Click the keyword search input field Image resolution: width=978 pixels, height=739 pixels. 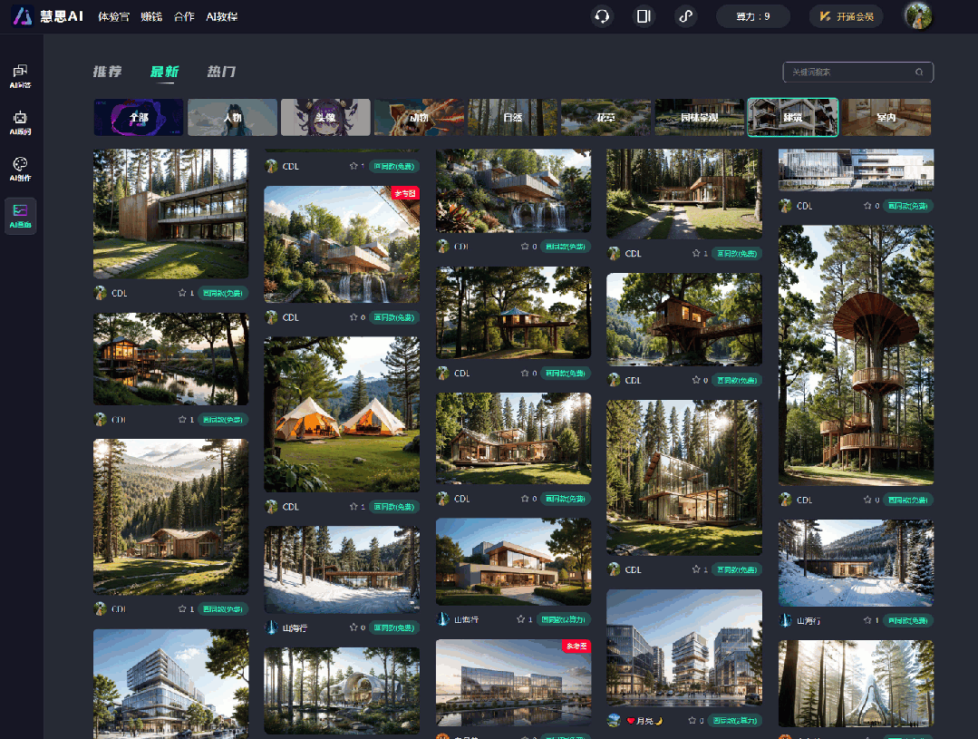847,73
